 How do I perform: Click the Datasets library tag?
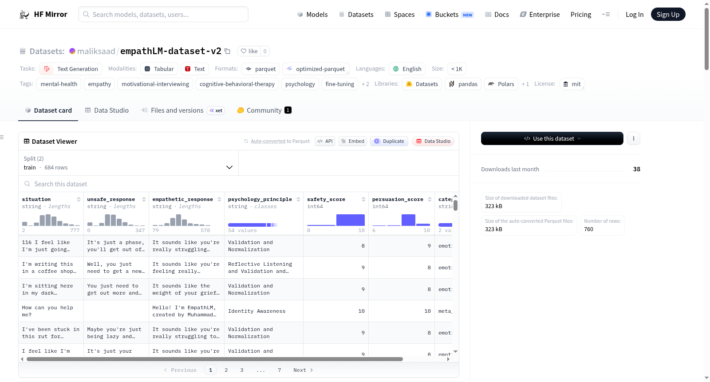tap(422, 84)
